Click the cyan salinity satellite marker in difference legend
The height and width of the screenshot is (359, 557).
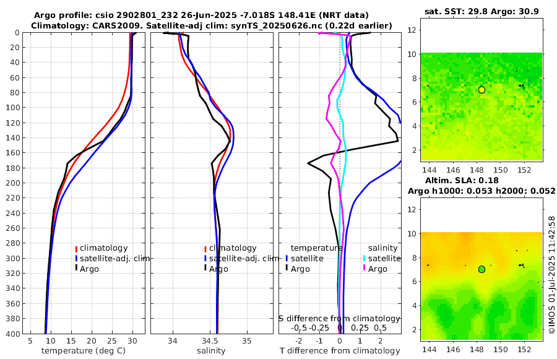[x=364, y=259]
